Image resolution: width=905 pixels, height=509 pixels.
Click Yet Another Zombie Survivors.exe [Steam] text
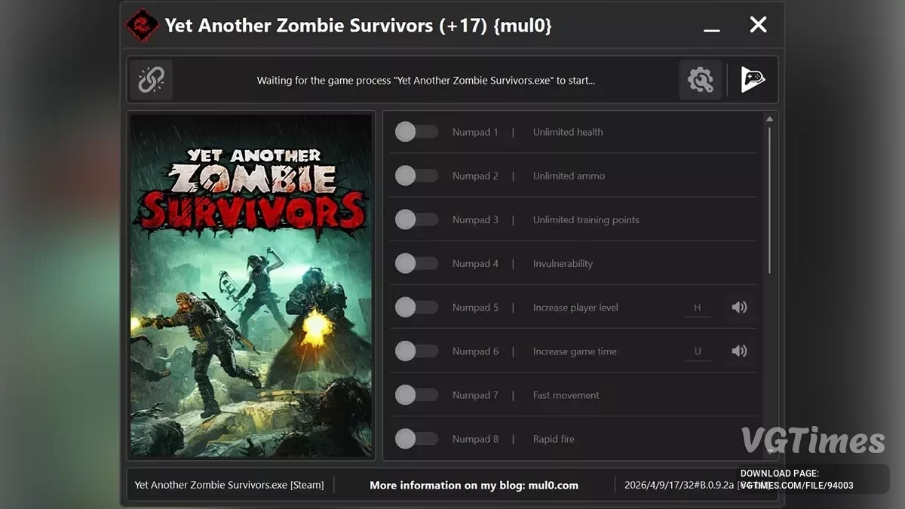point(229,485)
